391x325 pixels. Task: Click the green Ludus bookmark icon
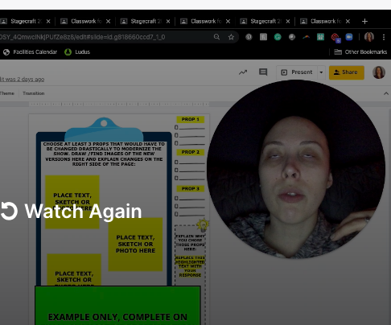[x=68, y=52]
